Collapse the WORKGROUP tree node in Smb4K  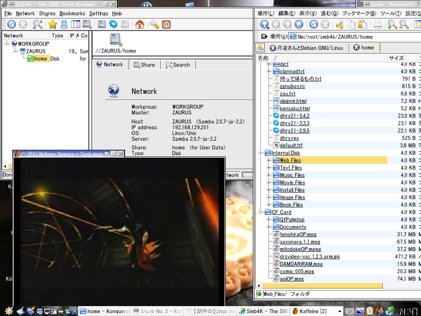click(7, 44)
